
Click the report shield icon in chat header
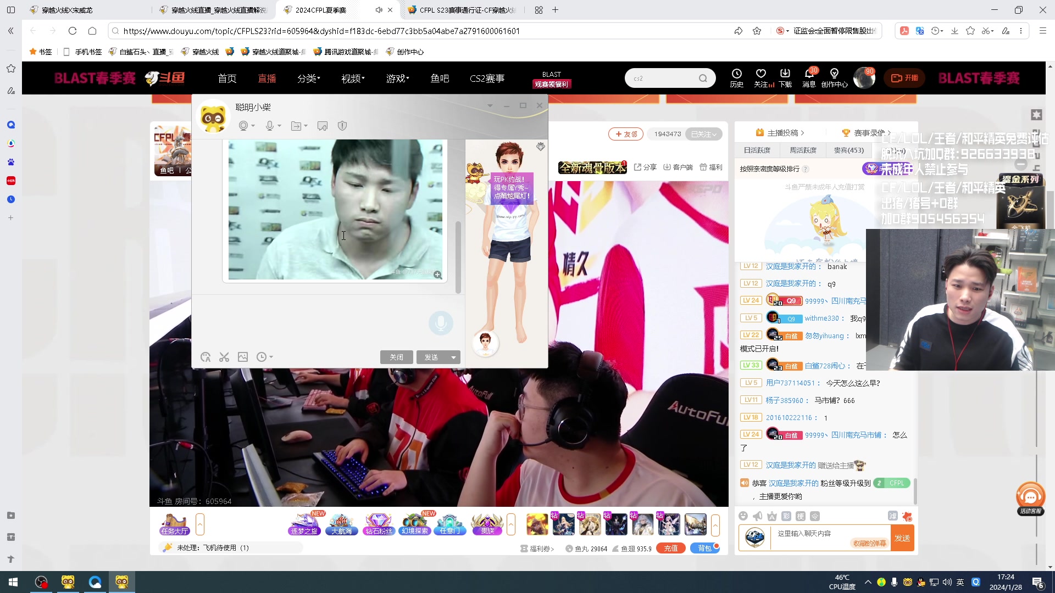342,126
